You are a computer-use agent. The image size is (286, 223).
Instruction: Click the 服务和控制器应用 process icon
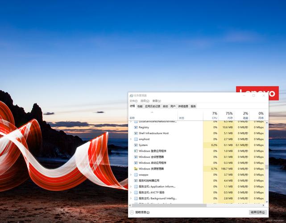click(136, 181)
